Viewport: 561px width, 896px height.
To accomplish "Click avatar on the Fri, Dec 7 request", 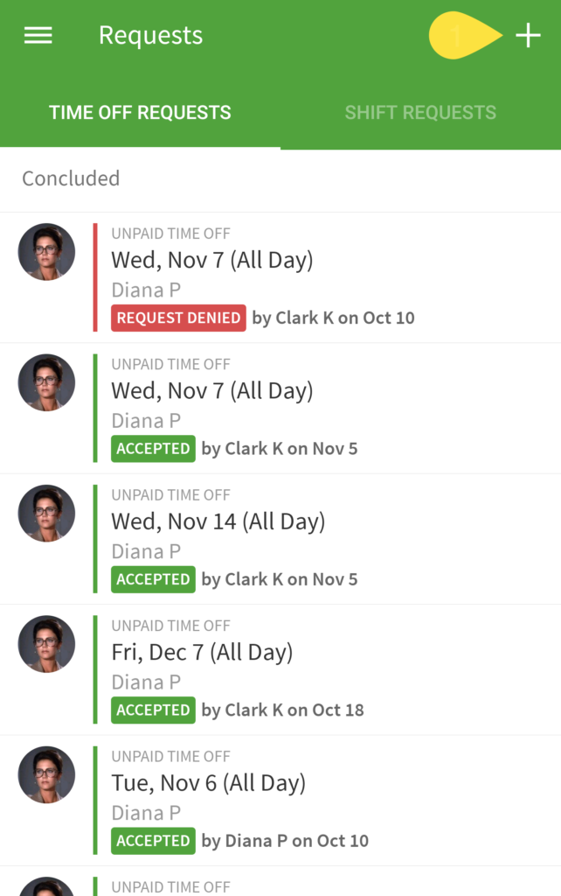I will [46, 644].
